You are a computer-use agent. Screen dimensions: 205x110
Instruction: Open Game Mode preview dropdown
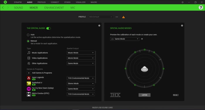click(x=125, y=39)
